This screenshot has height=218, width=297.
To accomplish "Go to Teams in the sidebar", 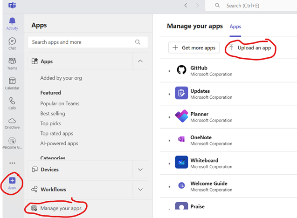I will point(12,63).
